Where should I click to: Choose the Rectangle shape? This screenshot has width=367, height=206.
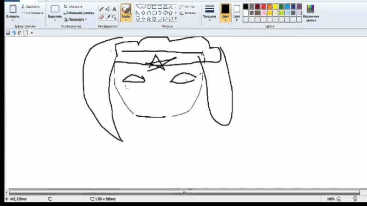[x=154, y=7]
